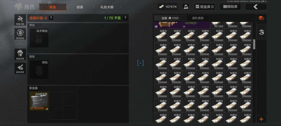
Task: Click the 自动涂装 auto-paint brush icon
Action: 20,68
